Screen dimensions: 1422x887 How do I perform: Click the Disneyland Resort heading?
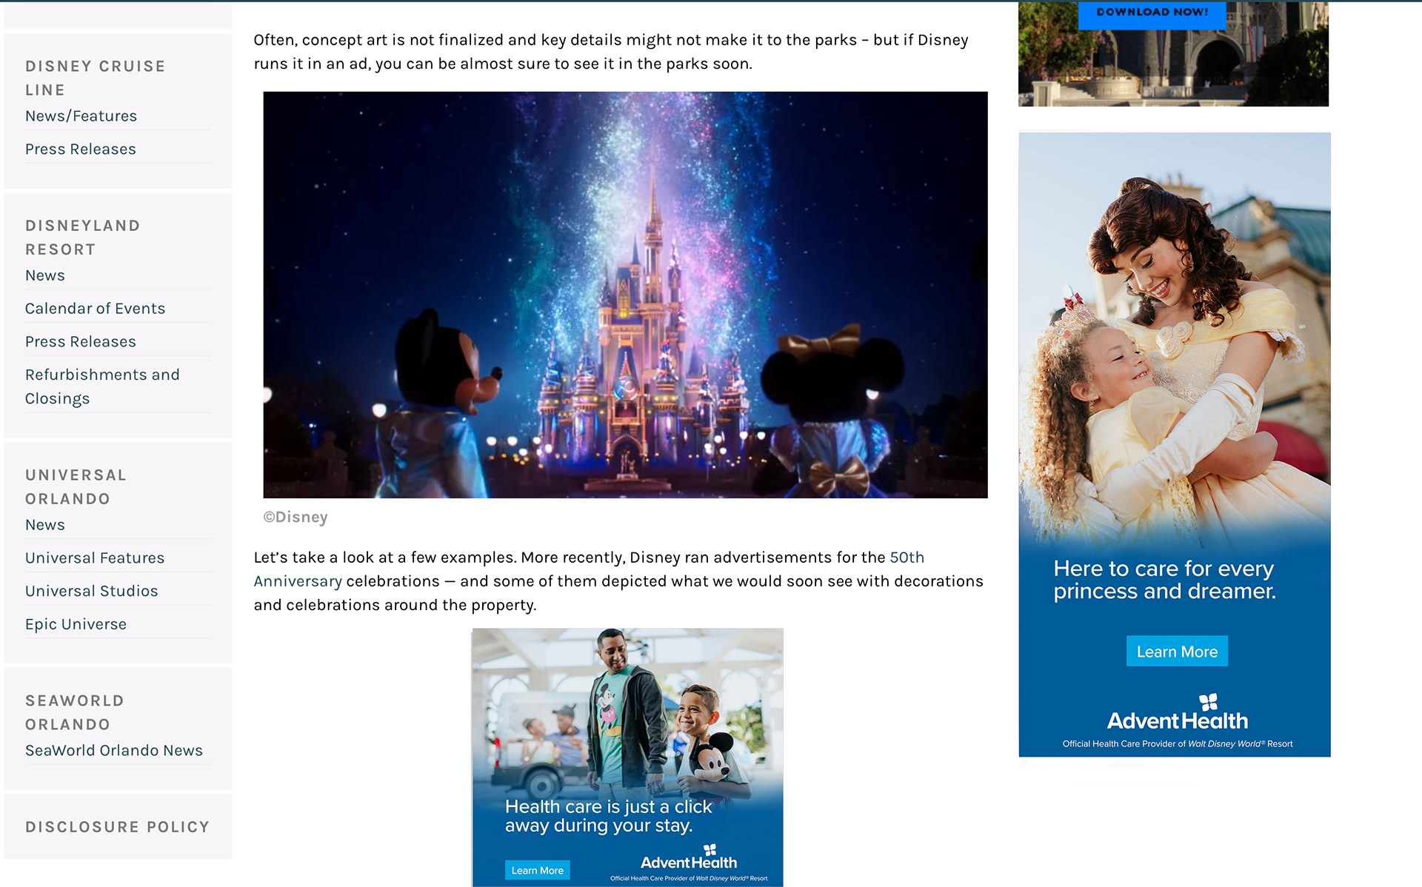83,238
